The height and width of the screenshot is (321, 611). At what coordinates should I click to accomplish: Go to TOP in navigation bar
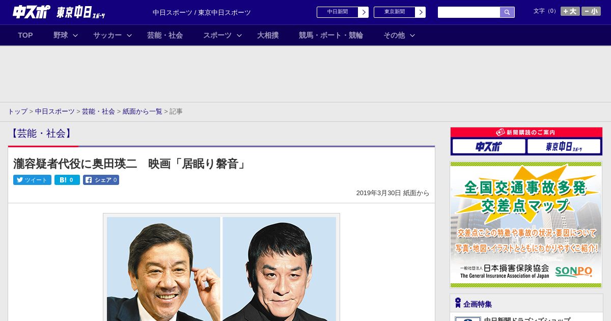25,35
